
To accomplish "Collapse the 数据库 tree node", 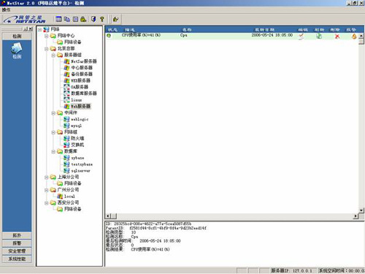I will [x=53, y=151].
